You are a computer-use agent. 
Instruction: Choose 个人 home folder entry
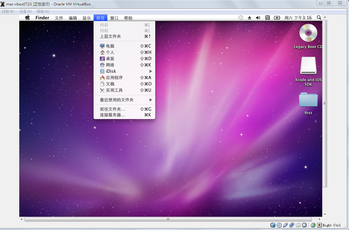[125, 52]
